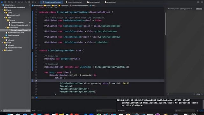The width and height of the screenshot is (204, 115).
Task: Select BuilderPattern.entitlements file
Action: click(x=16, y=8)
